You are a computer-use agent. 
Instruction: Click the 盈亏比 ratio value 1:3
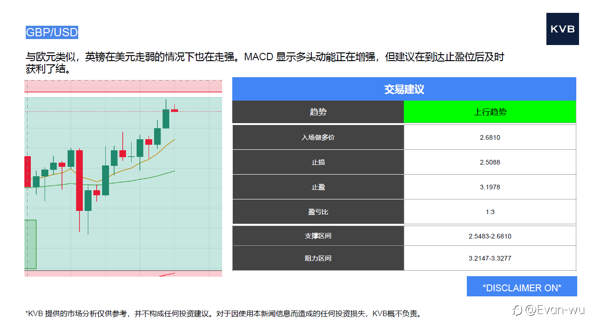tap(490, 212)
